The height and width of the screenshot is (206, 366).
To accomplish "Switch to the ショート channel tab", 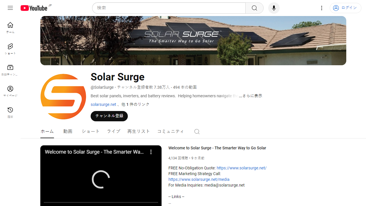I will [x=91, y=131].
